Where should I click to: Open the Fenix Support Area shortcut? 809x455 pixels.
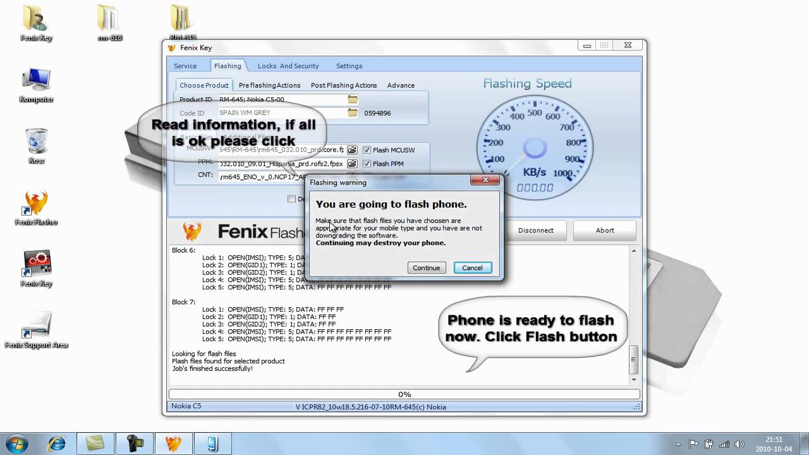37,330
